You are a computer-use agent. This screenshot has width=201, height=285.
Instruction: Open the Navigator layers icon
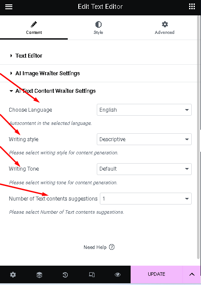(x=39, y=274)
